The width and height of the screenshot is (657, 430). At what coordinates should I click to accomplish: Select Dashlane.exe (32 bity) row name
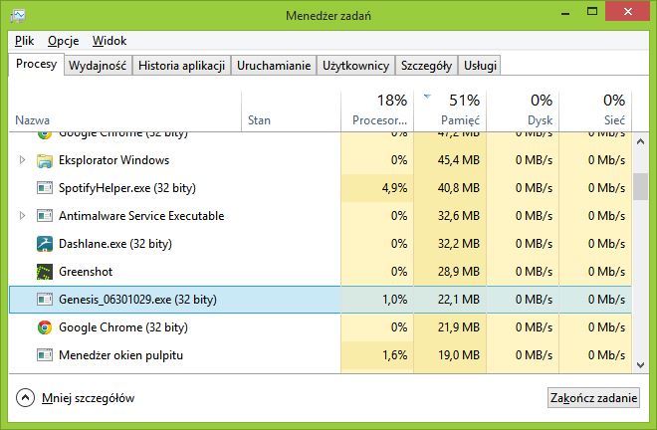coord(115,244)
